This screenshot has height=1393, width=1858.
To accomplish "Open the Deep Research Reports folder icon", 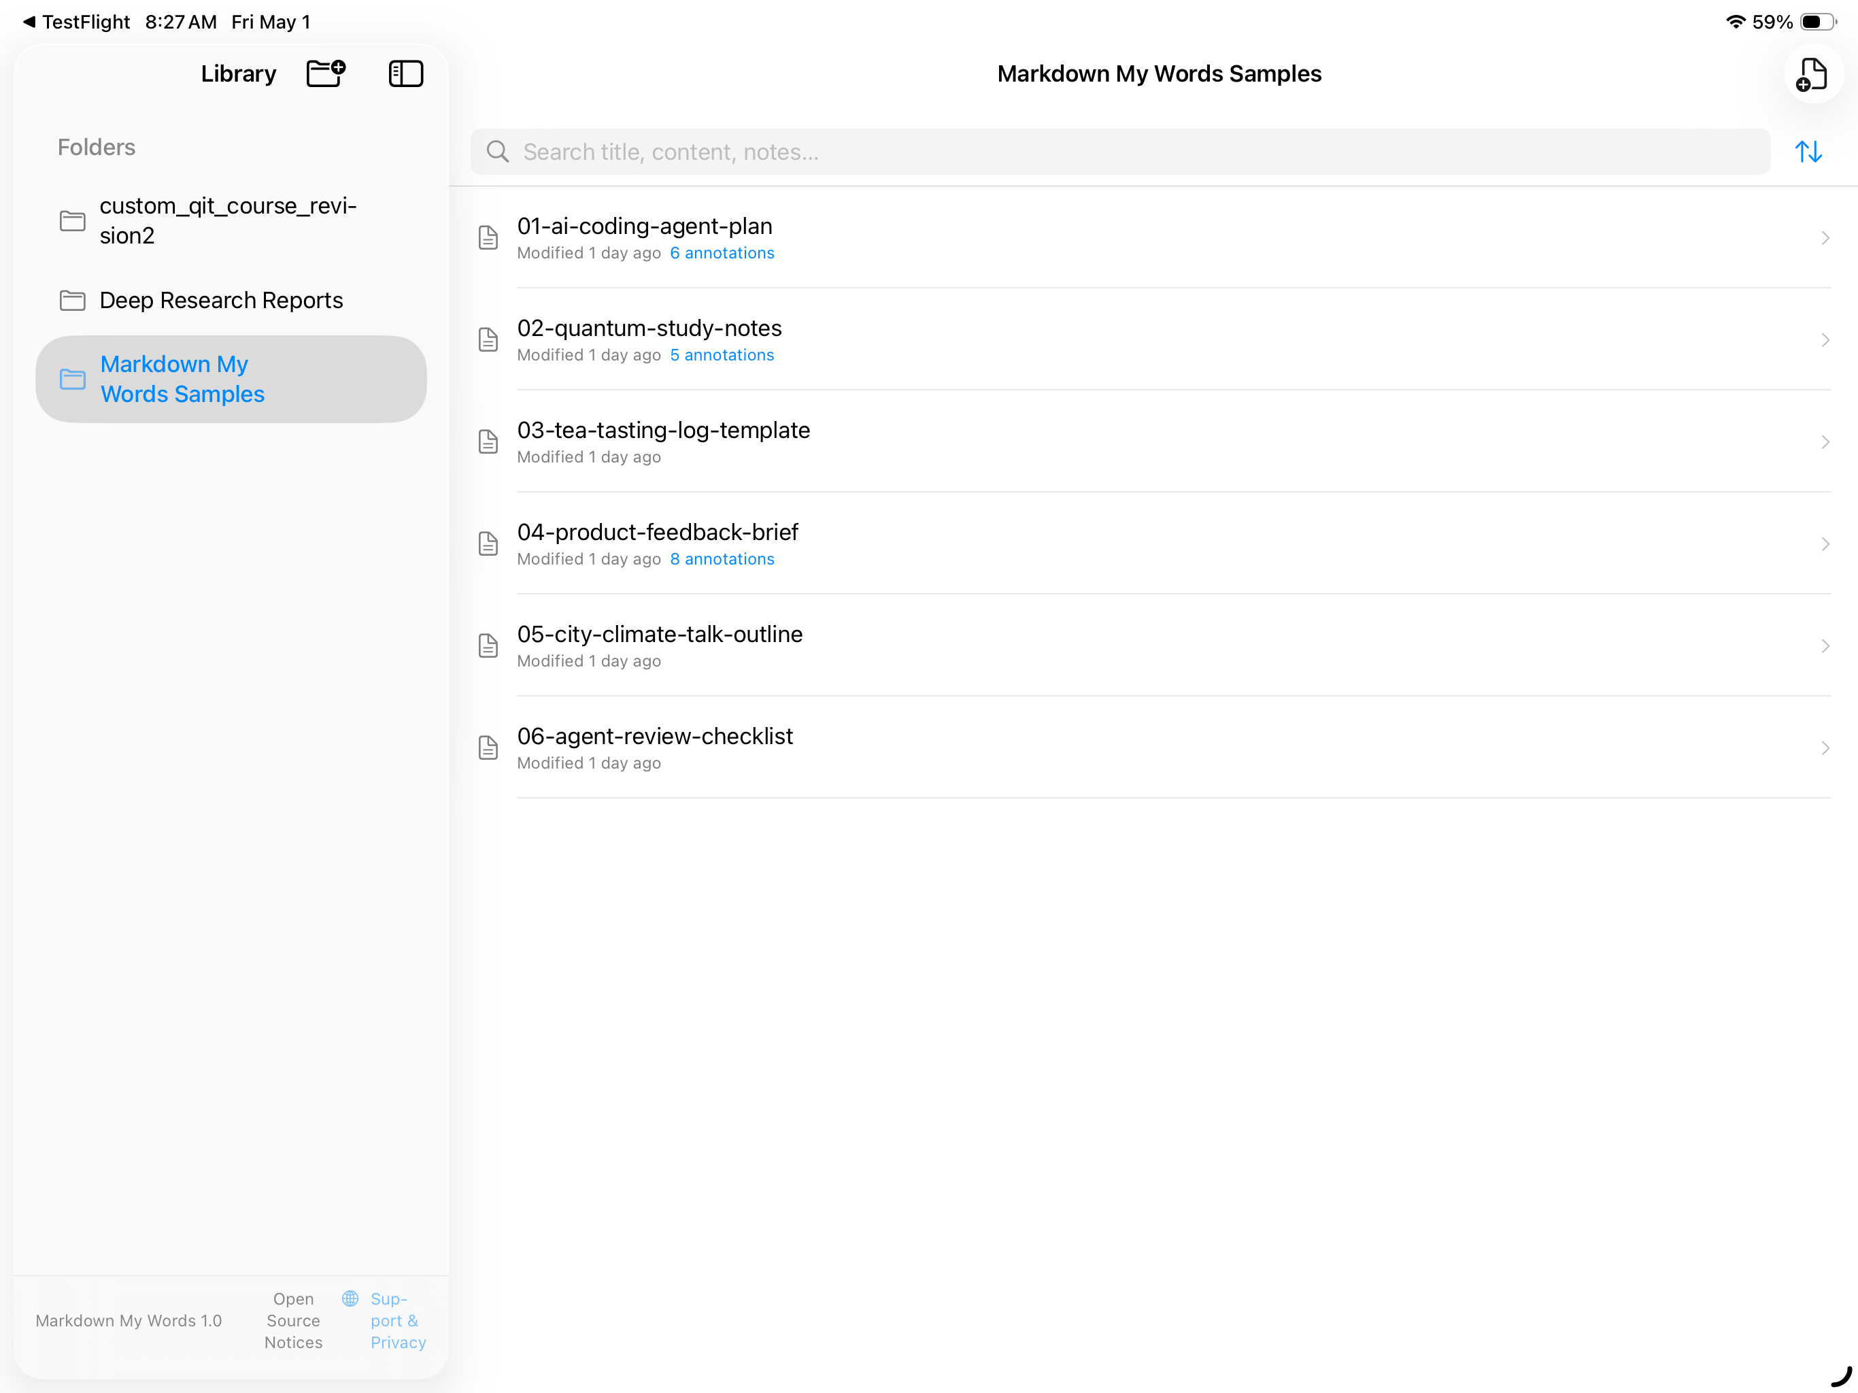I will pyautogui.click(x=72, y=300).
